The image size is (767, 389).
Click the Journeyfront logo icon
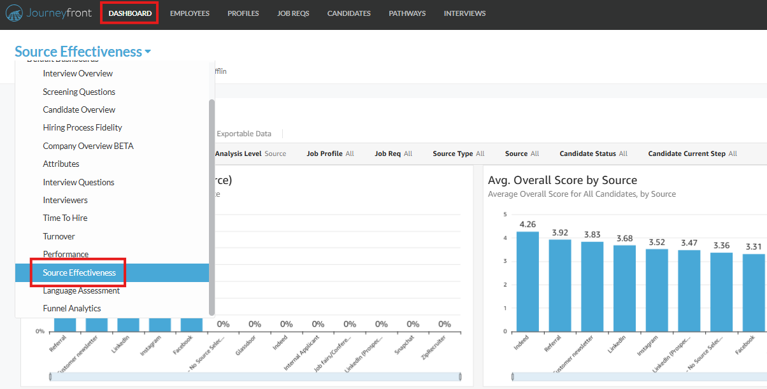[14, 13]
